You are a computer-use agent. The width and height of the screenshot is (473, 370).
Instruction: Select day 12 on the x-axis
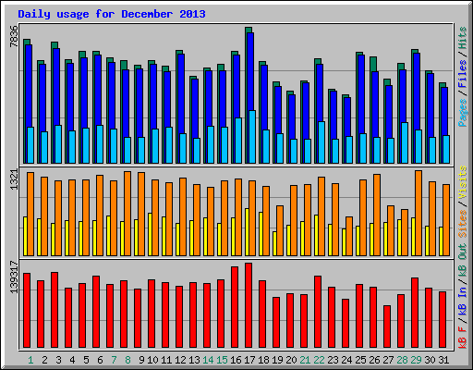pos(180,360)
